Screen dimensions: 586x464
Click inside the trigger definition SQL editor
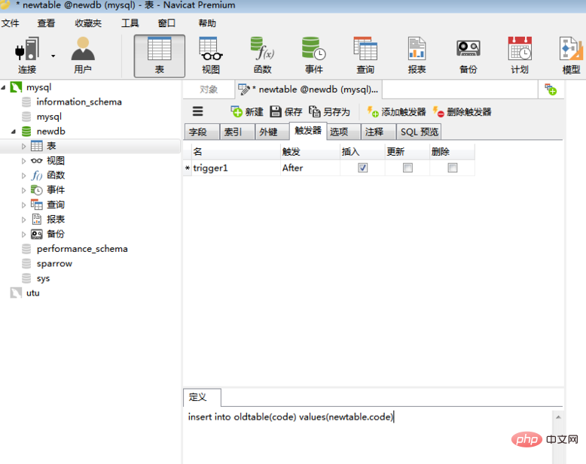368,436
